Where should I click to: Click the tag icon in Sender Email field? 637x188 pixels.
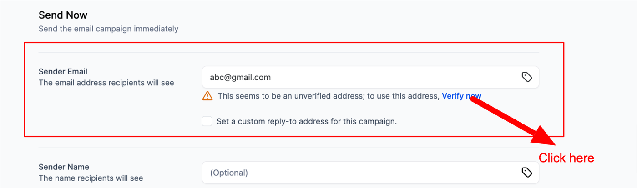click(526, 77)
